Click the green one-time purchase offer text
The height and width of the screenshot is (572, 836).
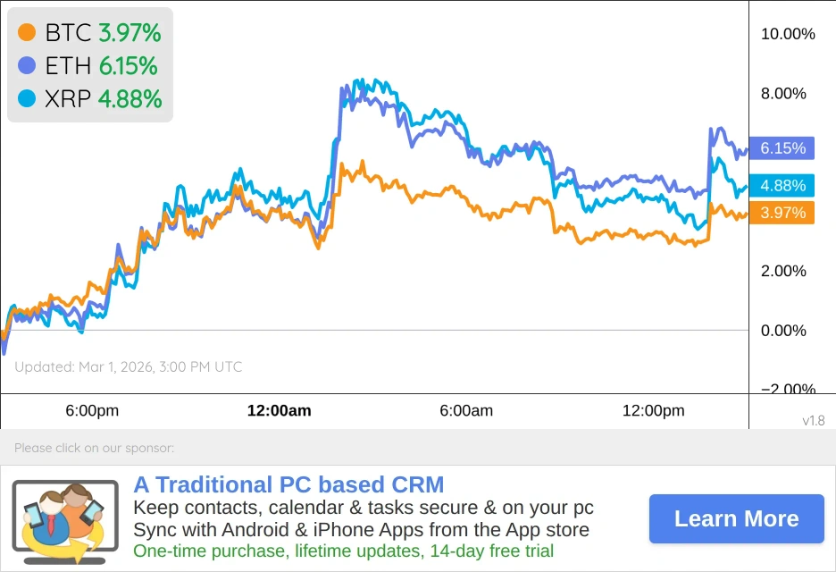(x=343, y=551)
